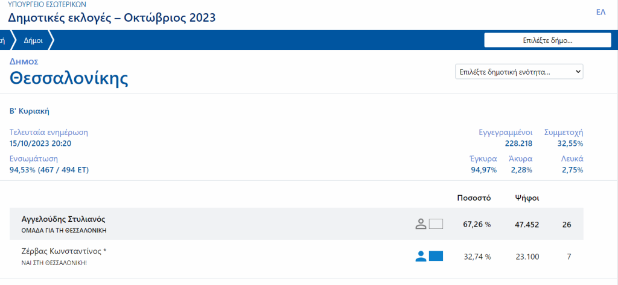Select the Αγγελούδης Στυλιανός result row
The height and width of the screenshot is (285, 618).
(296, 224)
